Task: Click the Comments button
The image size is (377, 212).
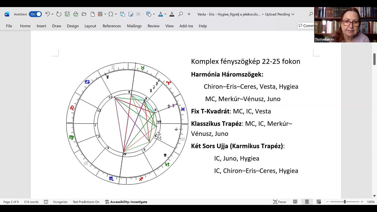Action: [x=306, y=26]
